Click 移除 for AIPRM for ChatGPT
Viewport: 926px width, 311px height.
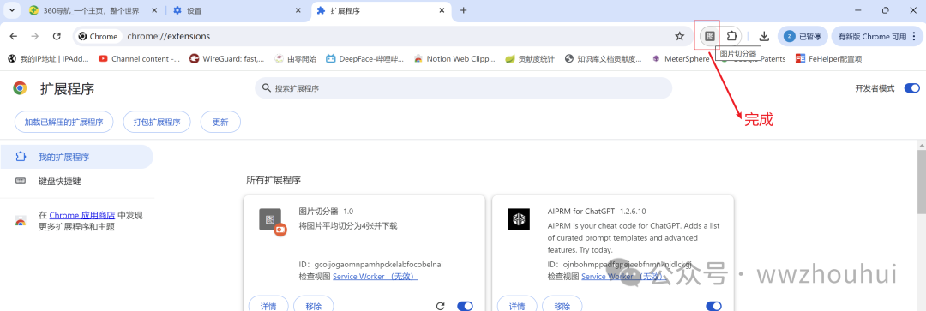(562, 306)
